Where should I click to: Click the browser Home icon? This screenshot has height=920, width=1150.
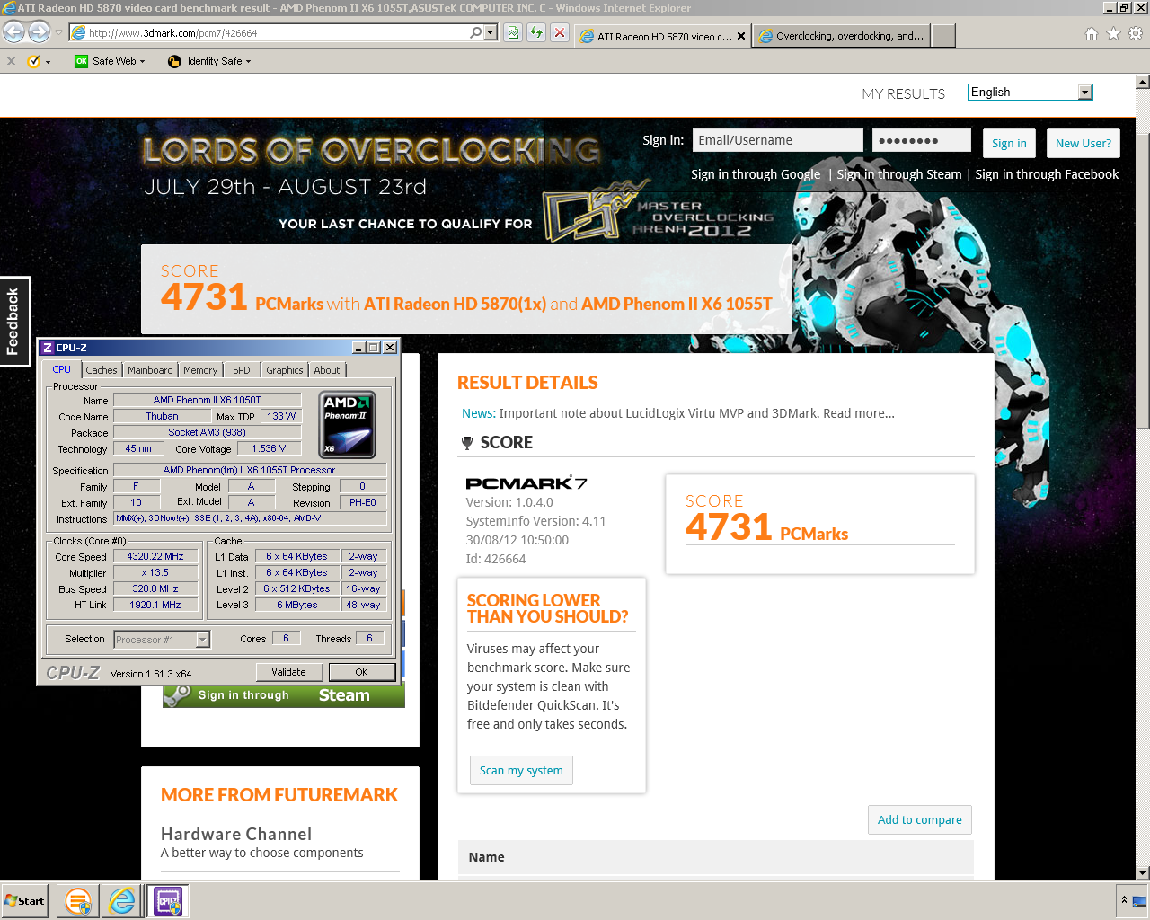pos(1092,33)
